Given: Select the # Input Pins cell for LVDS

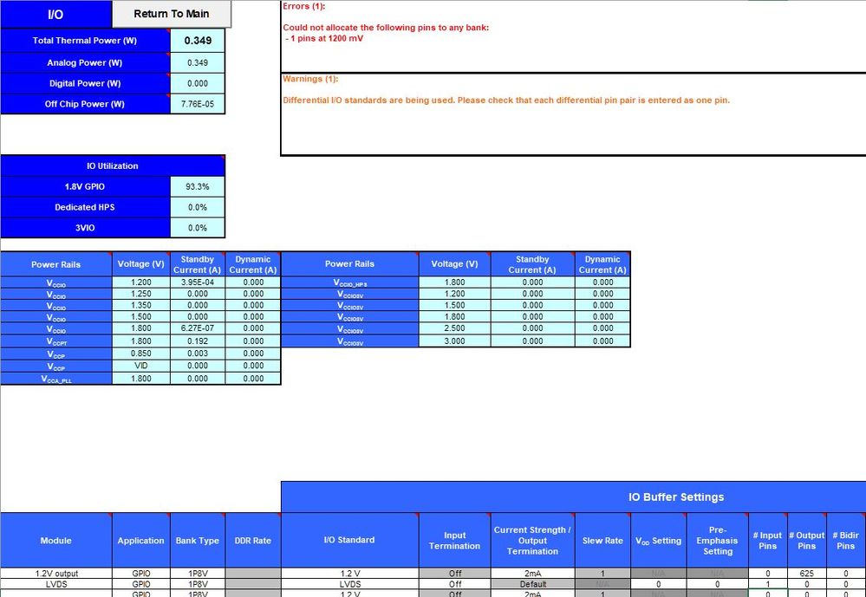Looking at the screenshot, I should [x=767, y=584].
